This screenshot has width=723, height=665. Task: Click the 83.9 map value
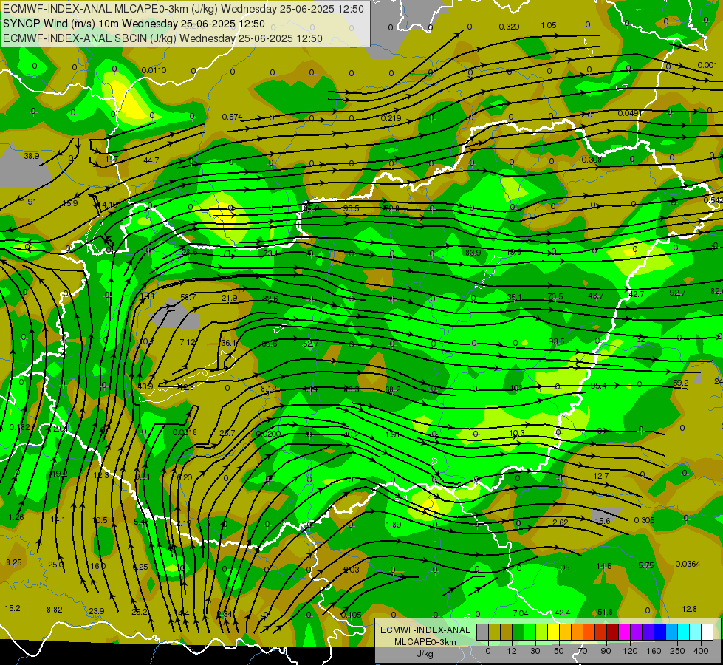click(473, 253)
